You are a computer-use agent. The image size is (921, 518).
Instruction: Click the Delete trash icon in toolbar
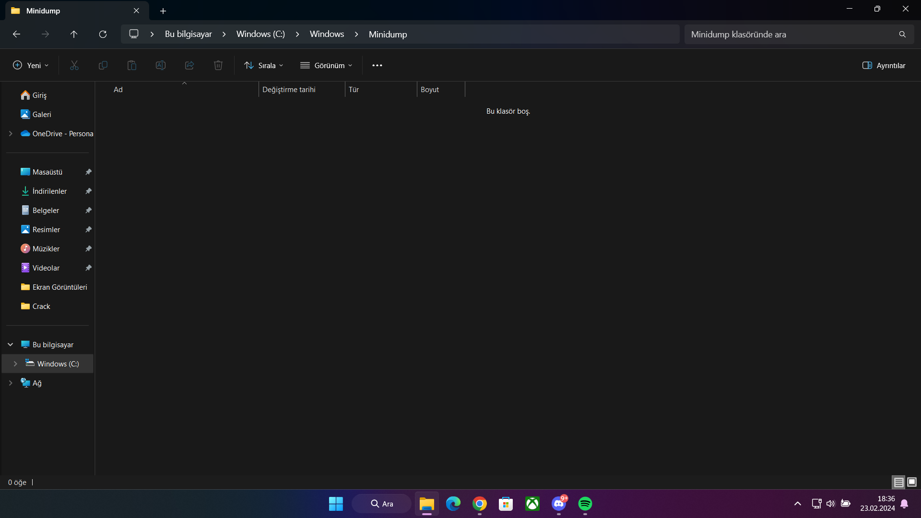(x=218, y=65)
